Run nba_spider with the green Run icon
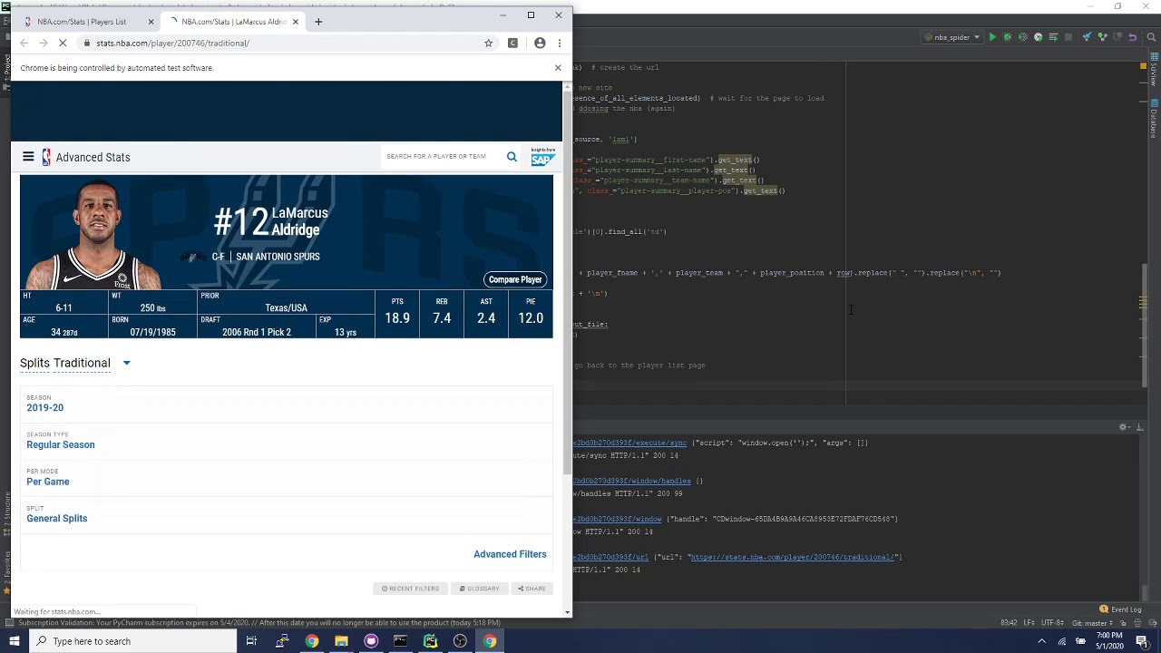Viewport: 1161px width, 653px height. click(x=992, y=37)
